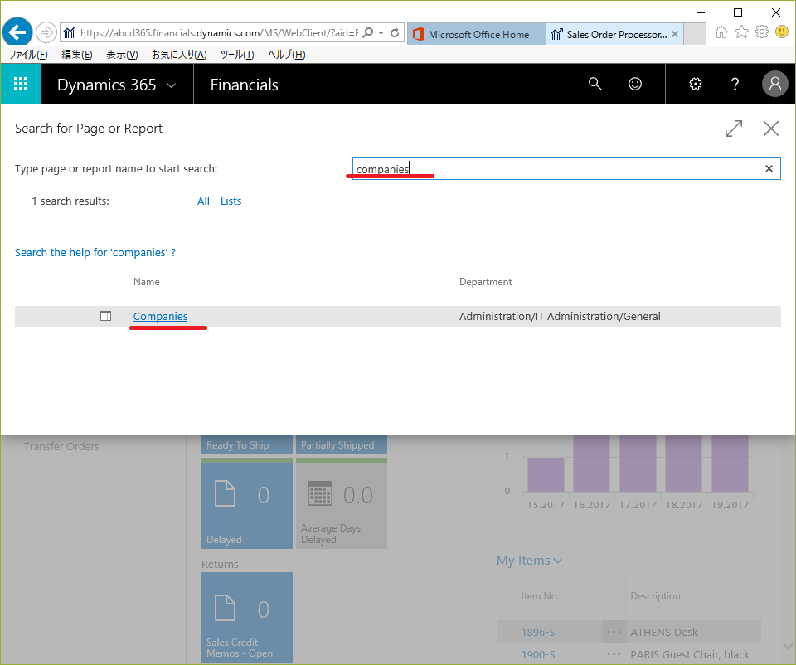Open the お気に入り(A) menu

pyautogui.click(x=179, y=55)
